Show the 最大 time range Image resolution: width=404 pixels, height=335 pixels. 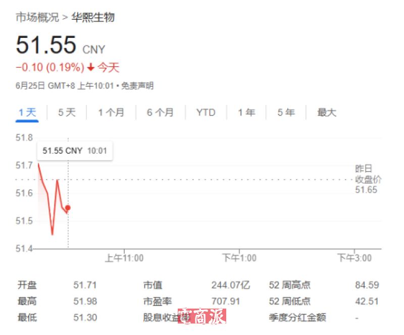tap(327, 113)
